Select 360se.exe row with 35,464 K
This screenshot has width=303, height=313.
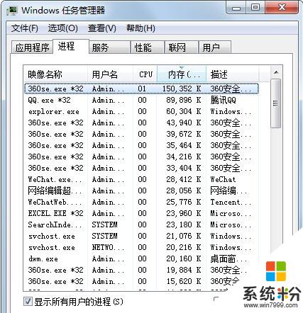coord(141,145)
